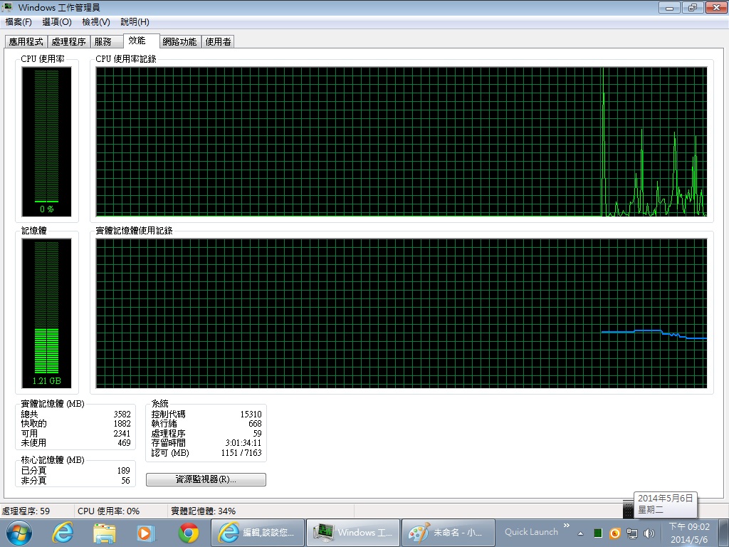Open the 說明(H) menu

(135, 22)
